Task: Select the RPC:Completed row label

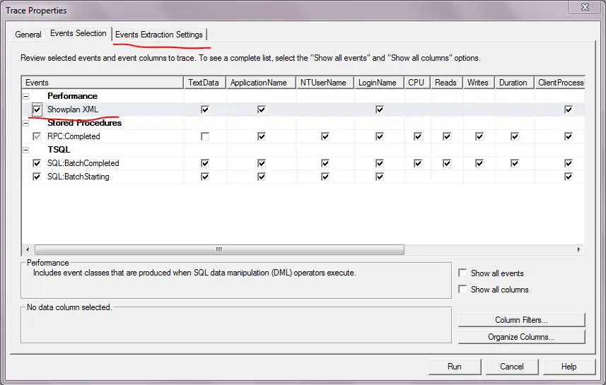Action: [x=74, y=136]
